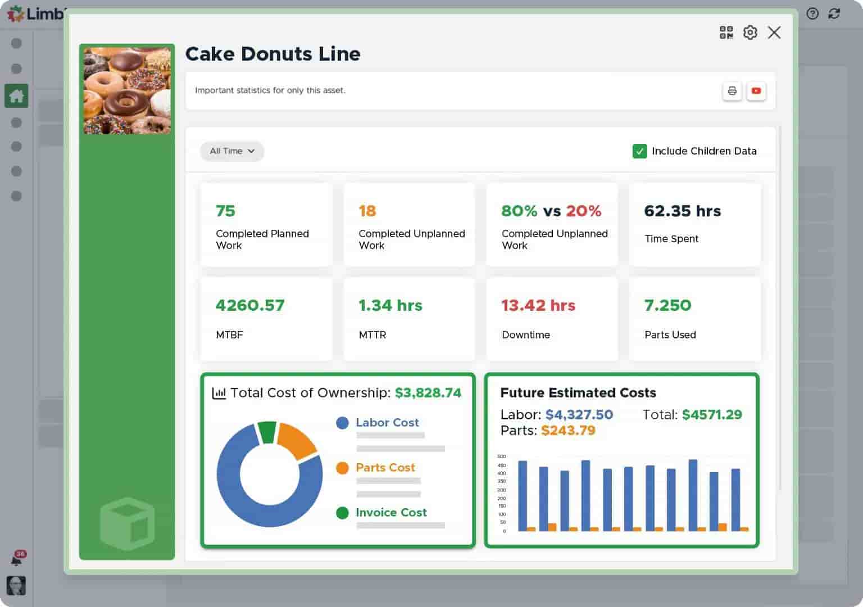Uncheck Include Children Data
Viewport: 863px width, 607px height.
click(640, 151)
